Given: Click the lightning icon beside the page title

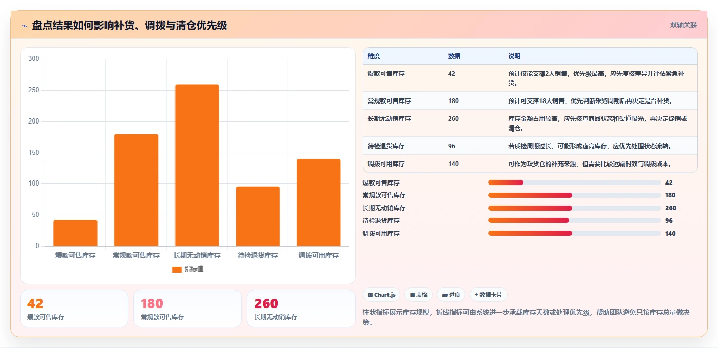Looking at the screenshot, I should 25,26.
